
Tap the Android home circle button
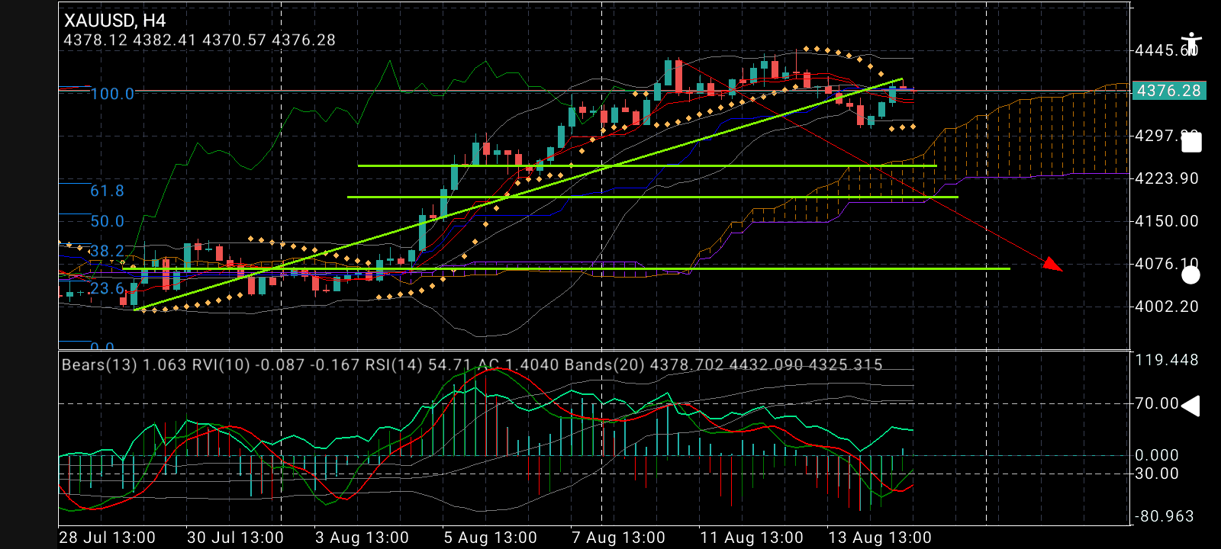(1190, 275)
